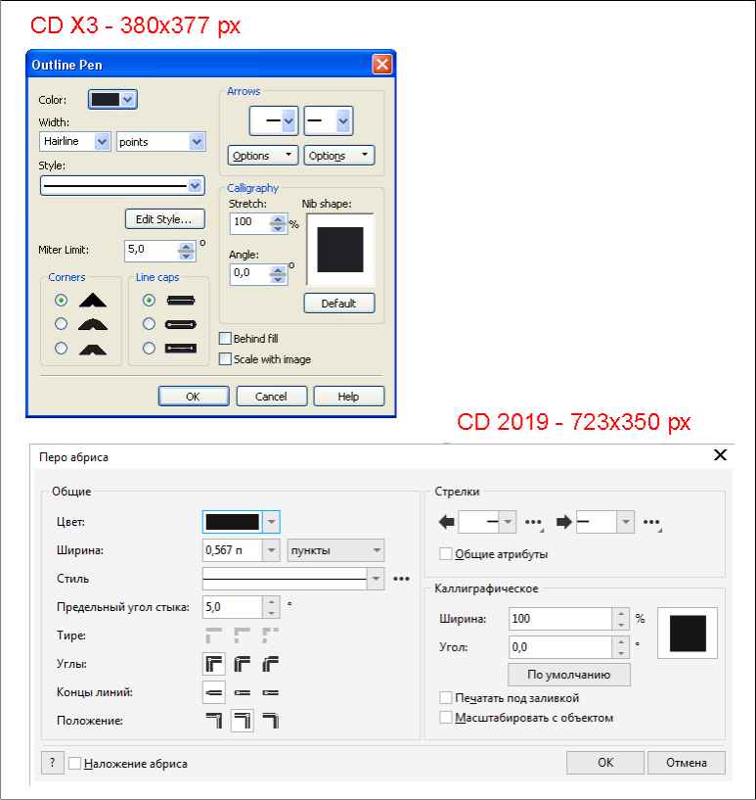756x800 pixels.
Task: Open the end arrowhead dropdown in Стрелки
Action: click(626, 522)
